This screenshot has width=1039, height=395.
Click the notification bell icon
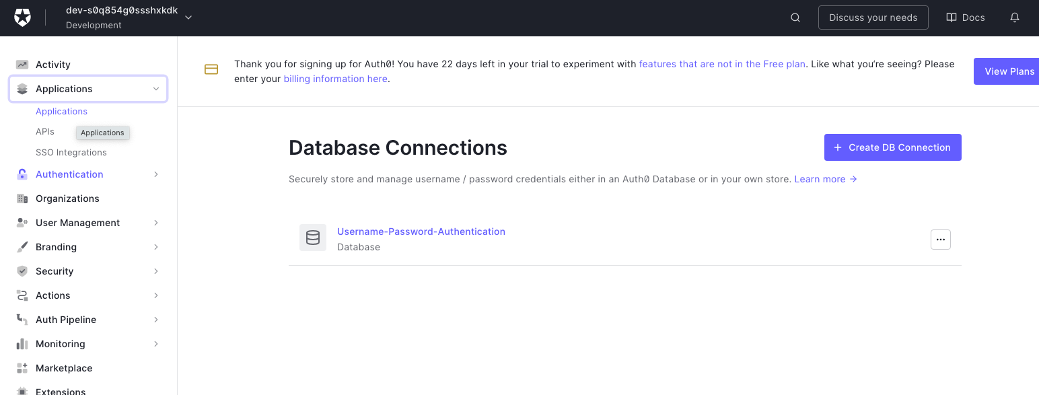[x=1014, y=17]
